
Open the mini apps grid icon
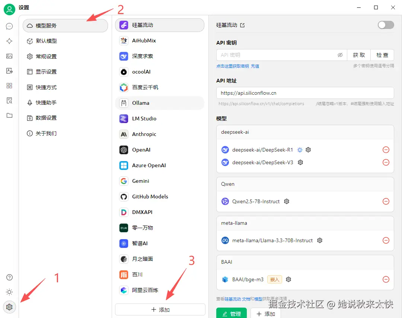click(9, 86)
